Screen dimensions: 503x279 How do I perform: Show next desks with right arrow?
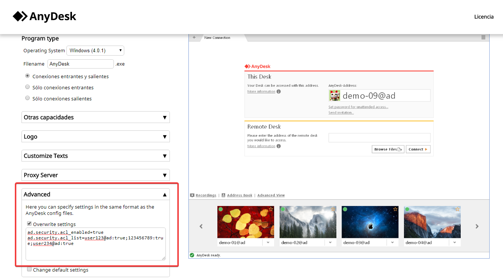tap(477, 226)
